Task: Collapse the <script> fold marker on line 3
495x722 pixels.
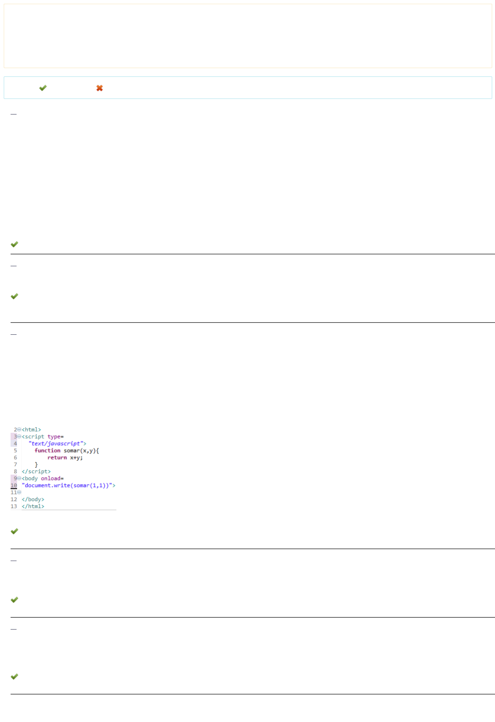Action: pos(19,436)
